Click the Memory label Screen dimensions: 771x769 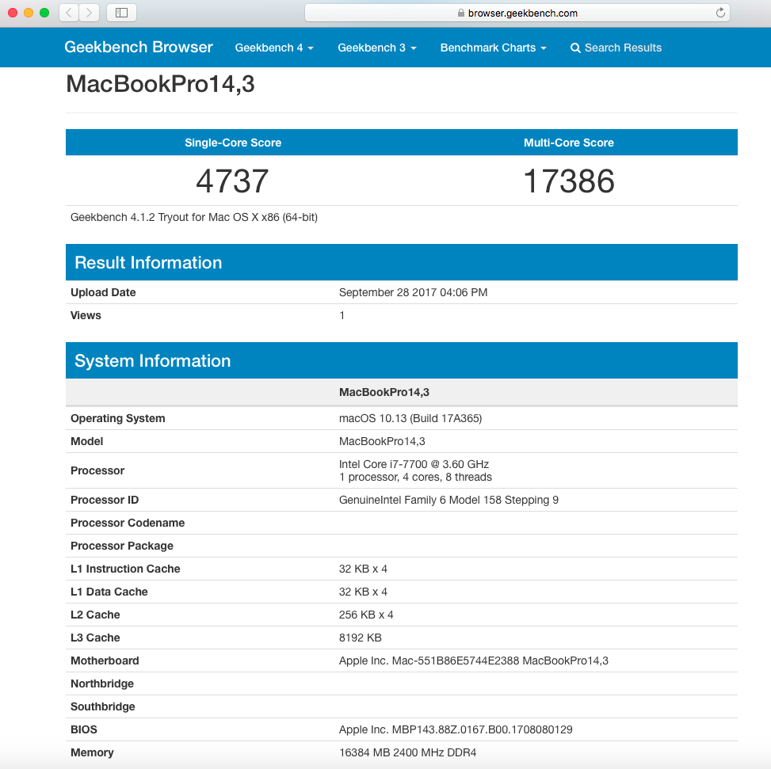click(x=92, y=752)
